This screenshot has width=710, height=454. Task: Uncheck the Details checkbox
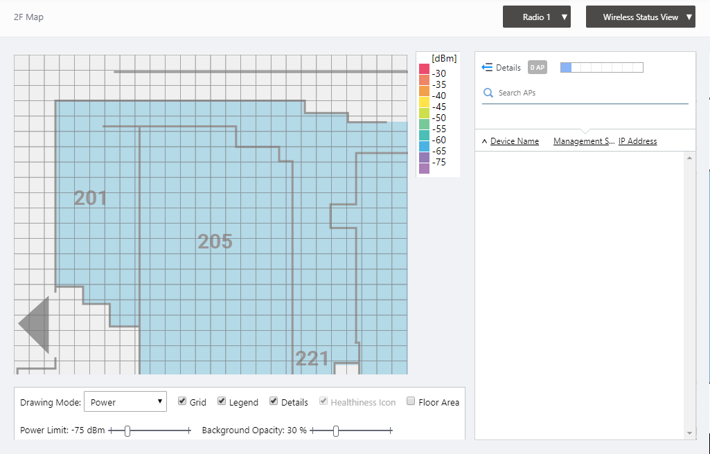coord(274,401)
